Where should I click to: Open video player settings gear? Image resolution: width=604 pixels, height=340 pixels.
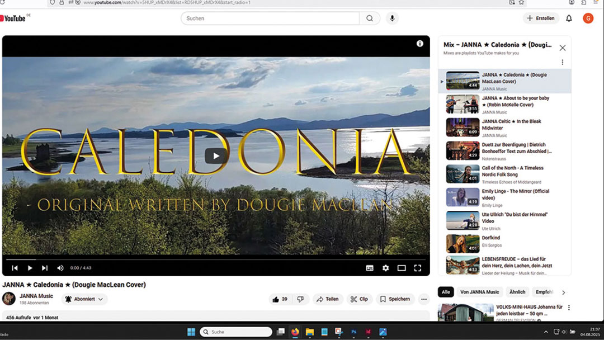(x=385, y=268)
